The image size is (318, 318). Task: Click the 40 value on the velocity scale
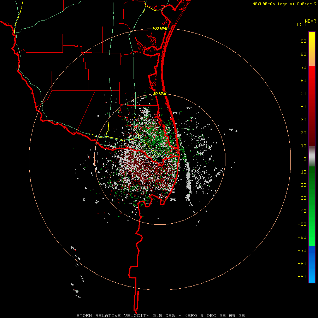pos(304,107)
